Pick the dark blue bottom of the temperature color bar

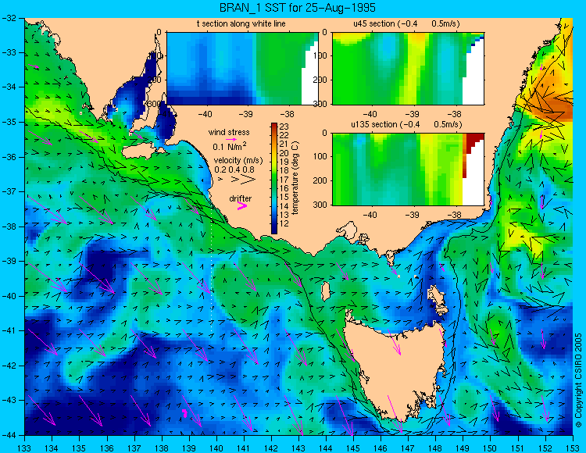[274, 230]
